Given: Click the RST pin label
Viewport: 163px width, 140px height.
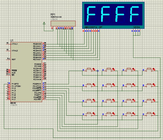Looking at the screenshot, I should click(14, 60).
